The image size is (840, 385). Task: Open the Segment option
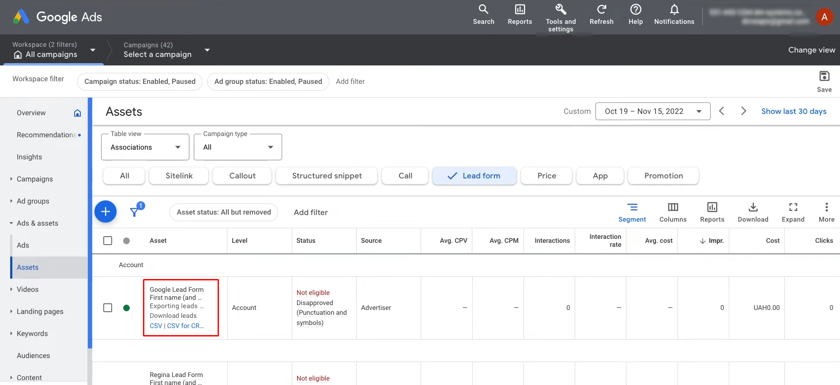tap(632, 212)
